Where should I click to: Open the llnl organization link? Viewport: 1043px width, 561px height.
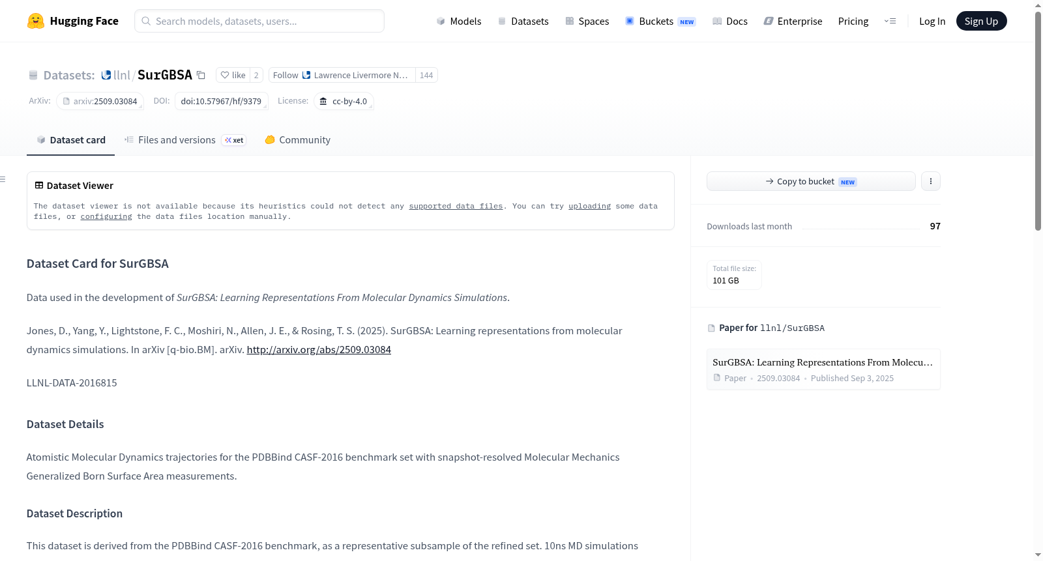(122, 75)
